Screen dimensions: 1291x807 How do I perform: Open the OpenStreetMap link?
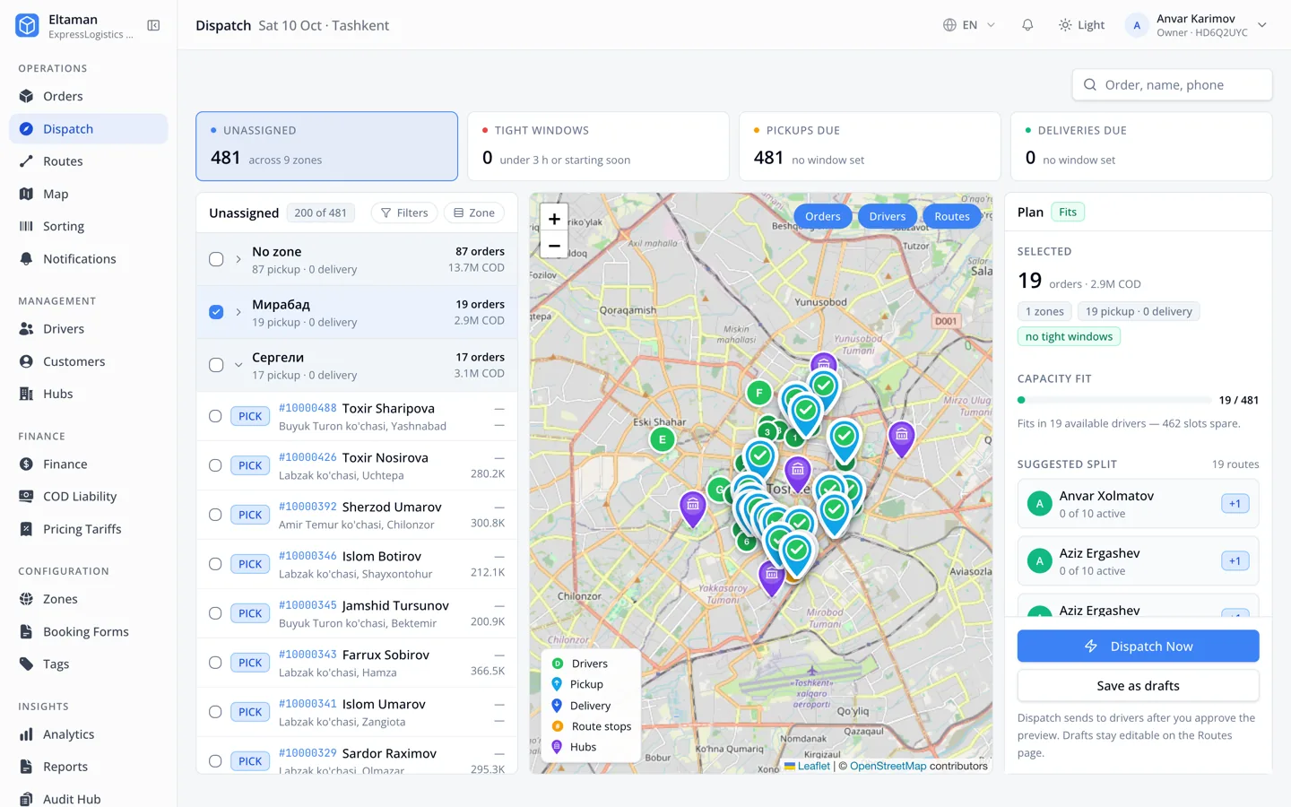coord(888,766)
